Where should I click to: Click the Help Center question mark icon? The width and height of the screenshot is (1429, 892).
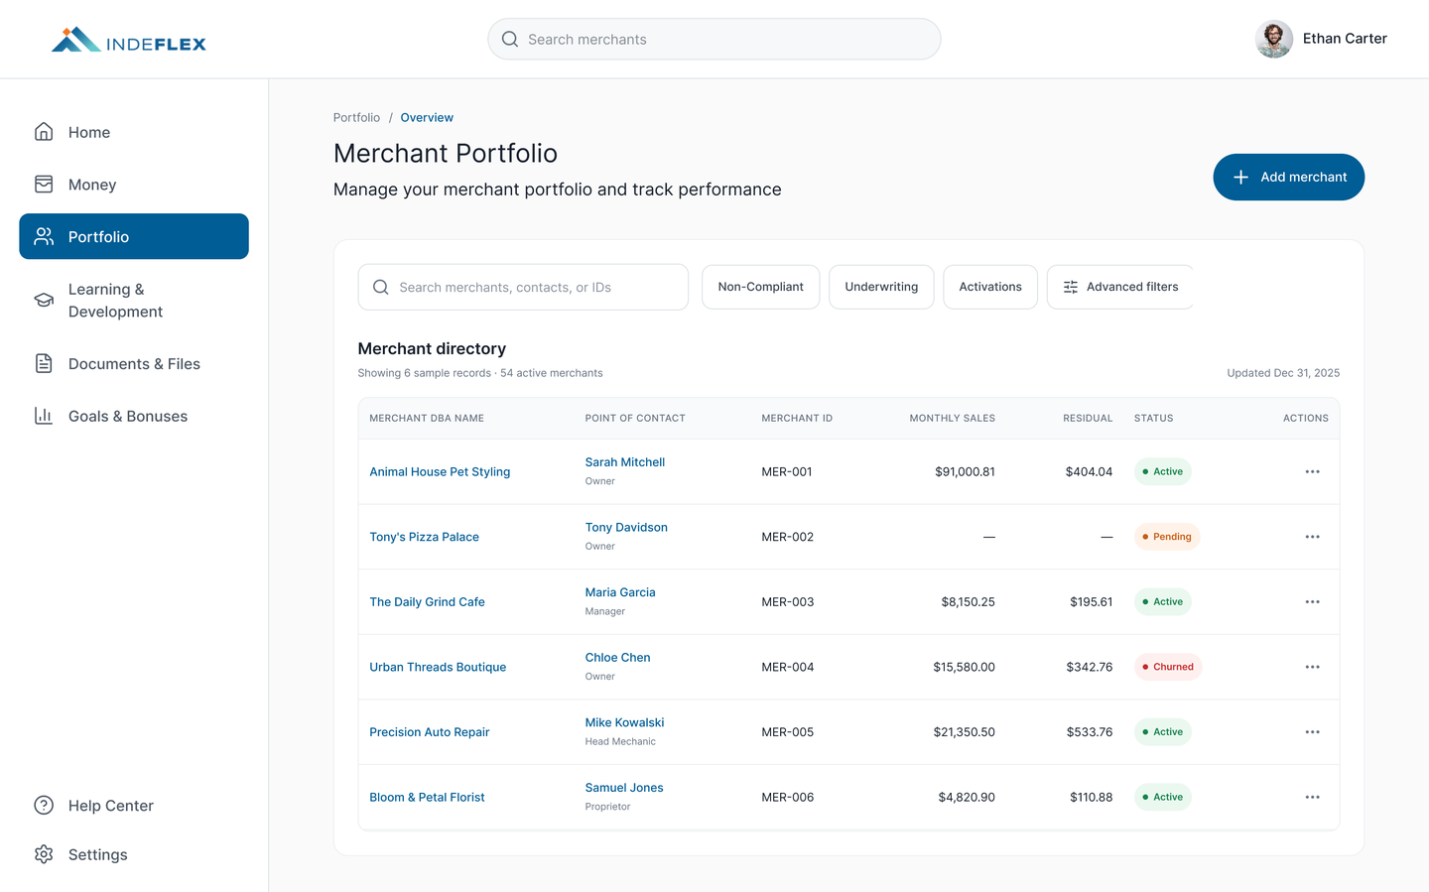tap(44, 805)
